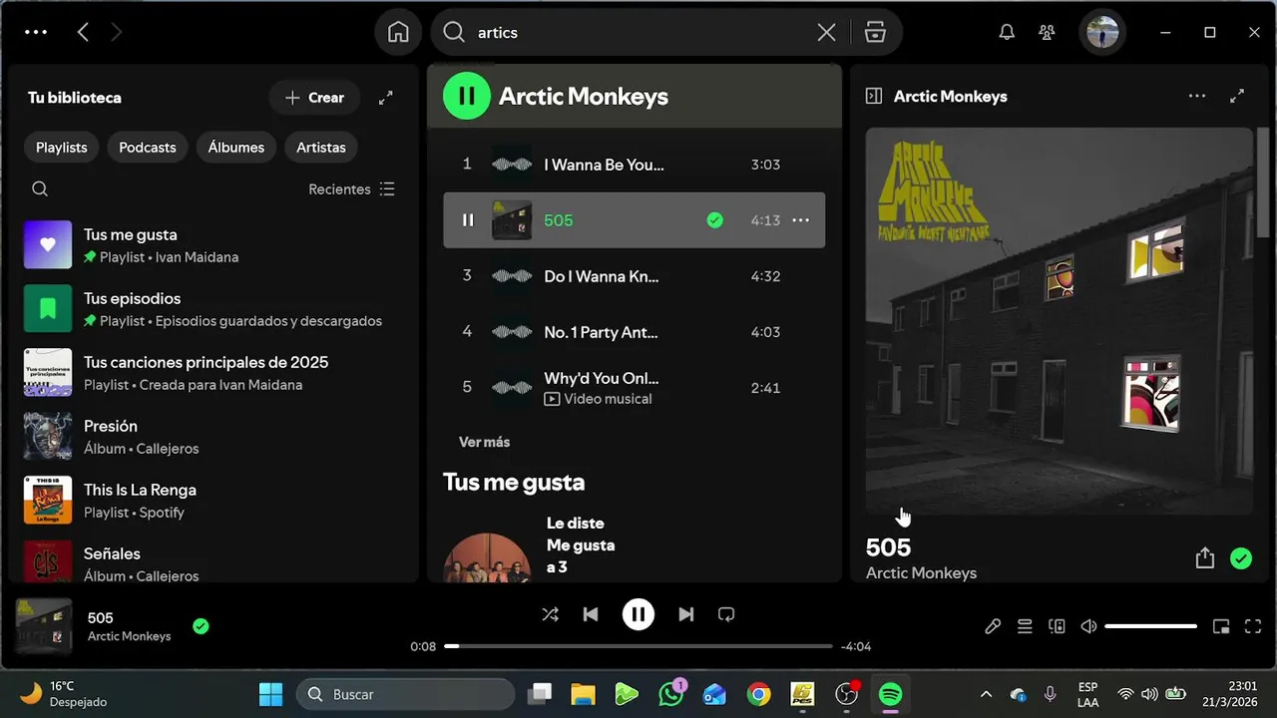
Task: Open This Is La Renga playlist
Action: click(212, 501)
